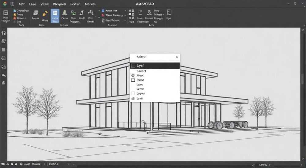Check the faint box beside Lepter

point(133,93)
